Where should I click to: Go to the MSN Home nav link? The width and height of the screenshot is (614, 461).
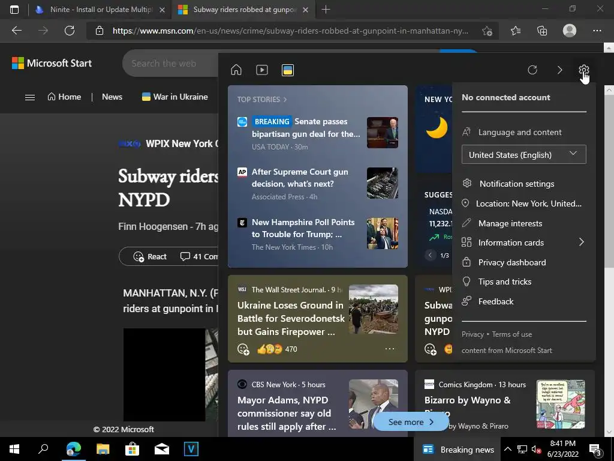point(64,97)
